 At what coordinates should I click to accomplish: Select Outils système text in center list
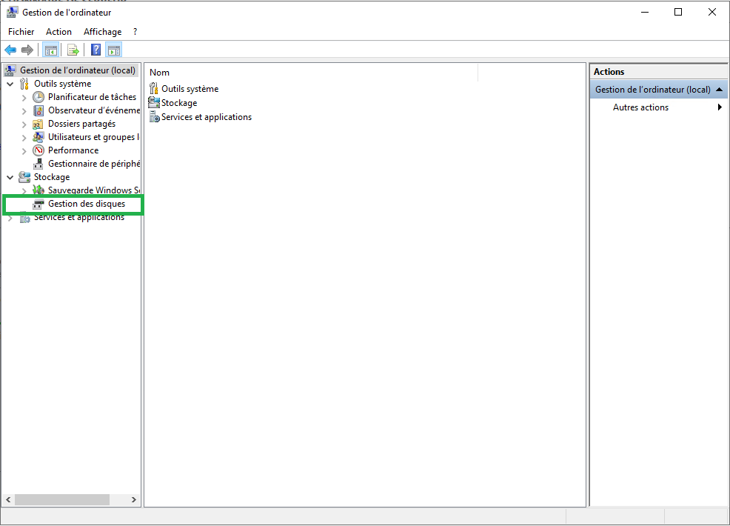click(x=190, y=88)
